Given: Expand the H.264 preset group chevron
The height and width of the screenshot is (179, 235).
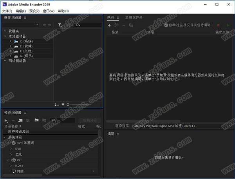Looking at the screenshot, I should 11,166.
